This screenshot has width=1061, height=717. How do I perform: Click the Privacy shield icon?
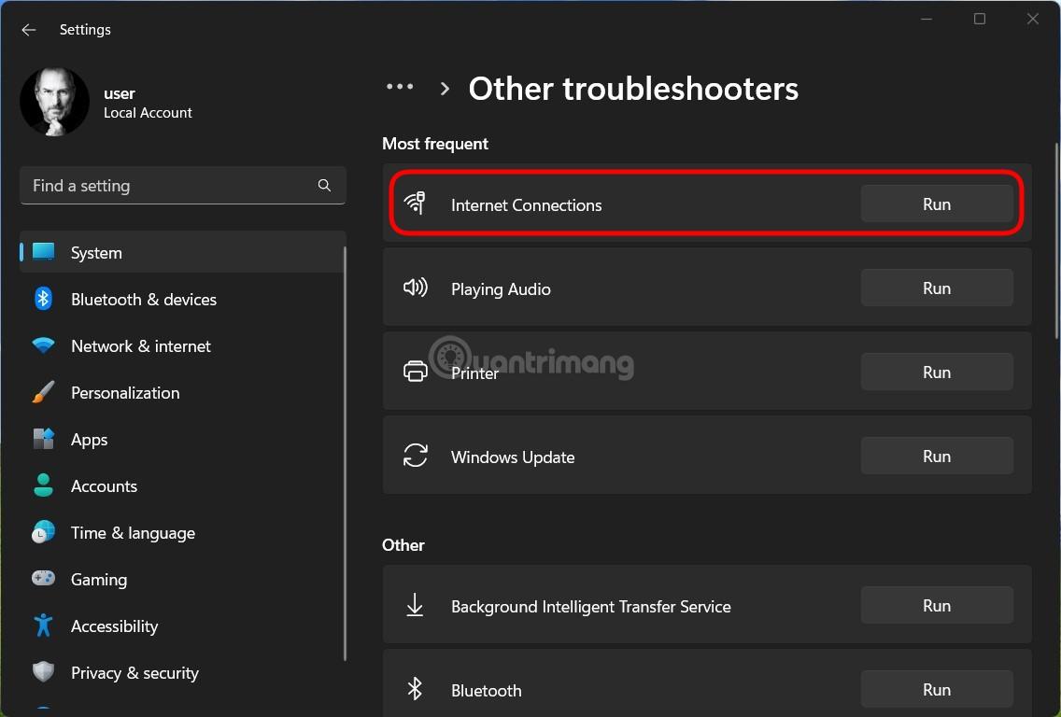coord(43,671)
